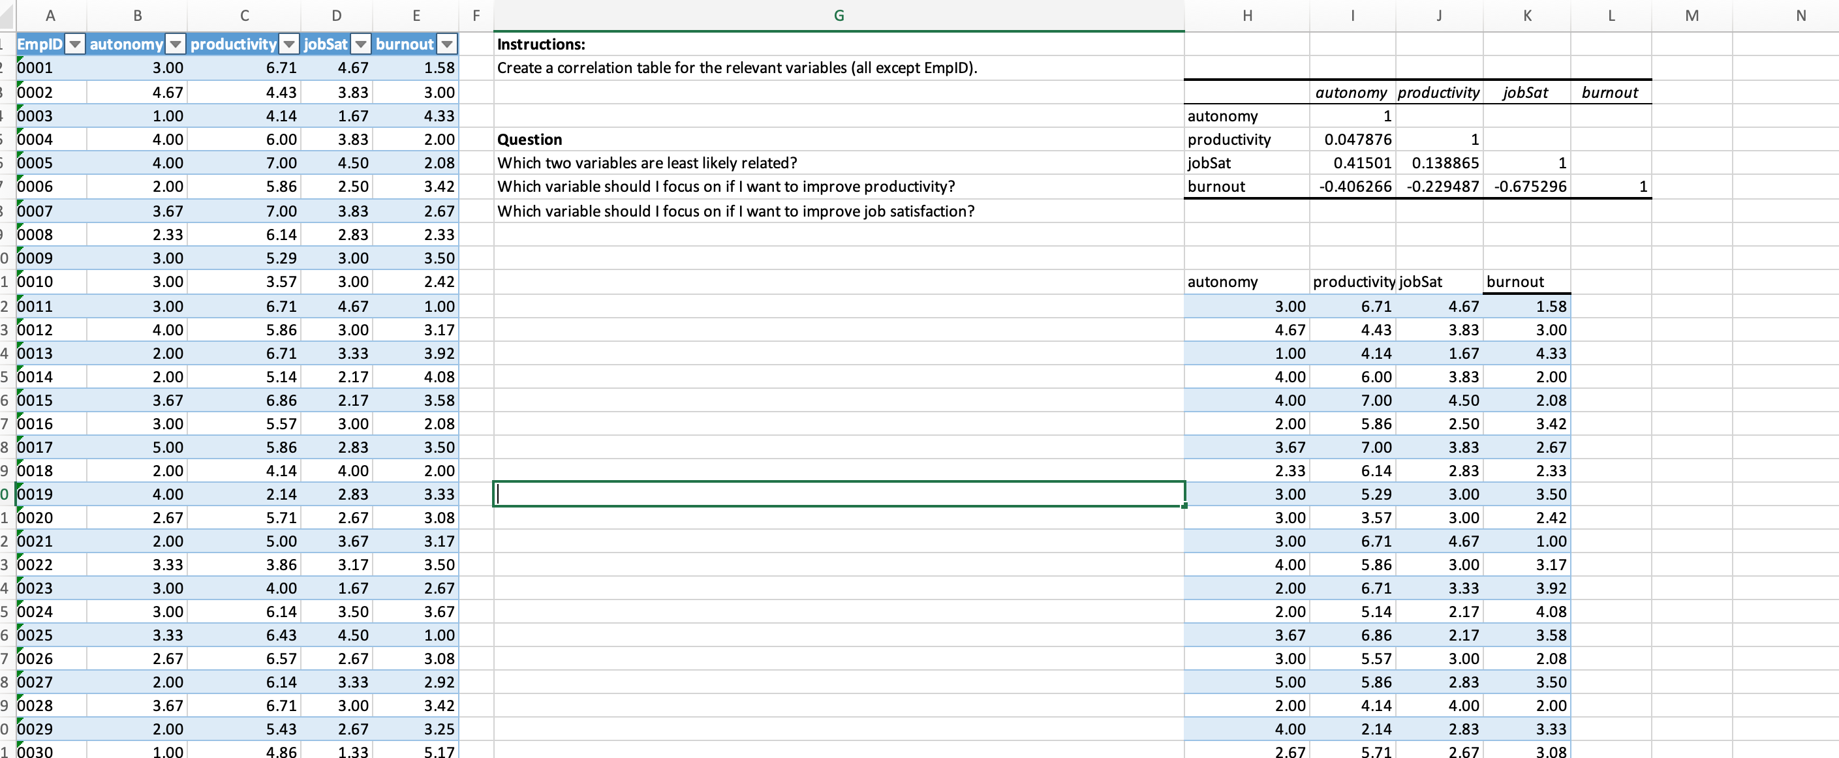This screenshot has width=1839, height=758.
Task: Select column A header
Action: [x=50, y=15]
